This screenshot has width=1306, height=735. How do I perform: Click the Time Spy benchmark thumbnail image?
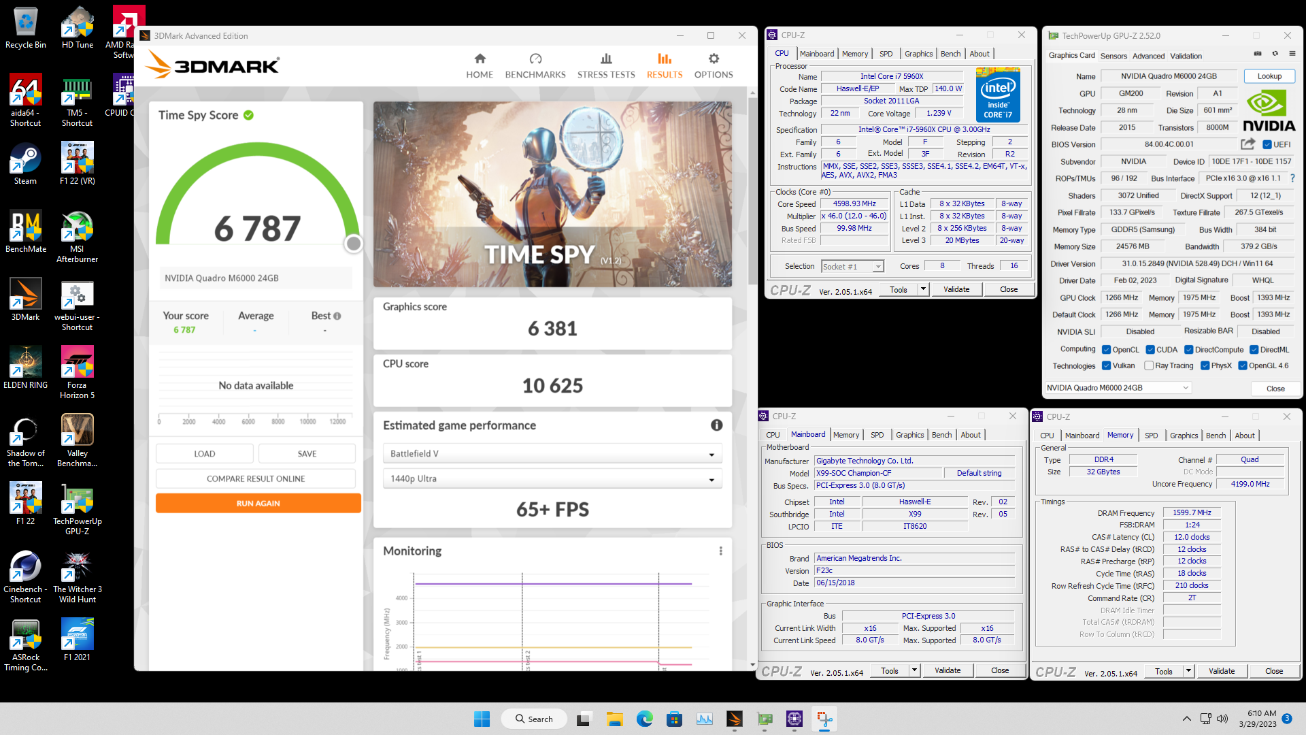[552, 194]
